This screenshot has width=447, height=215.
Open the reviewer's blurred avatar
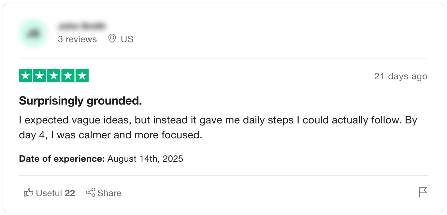[33, 34]
